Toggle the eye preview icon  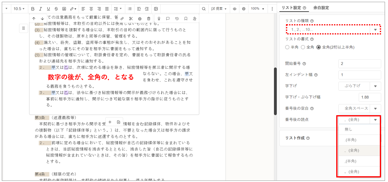point(235,9)
